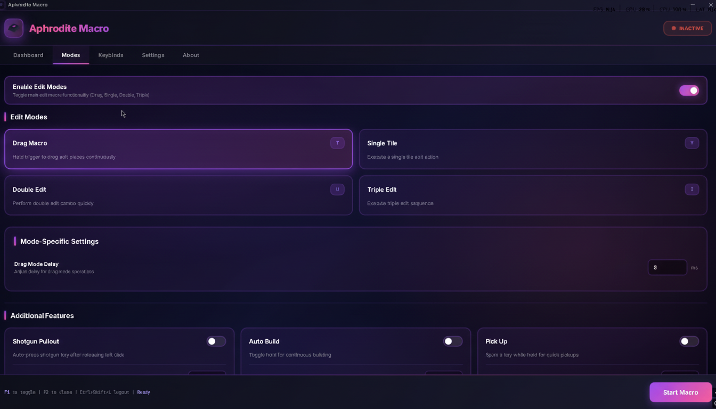This screenshot has width=716, height=409.
Task: Turn off the Enable Edit Modes switch
Action: (x=689, y=91)
